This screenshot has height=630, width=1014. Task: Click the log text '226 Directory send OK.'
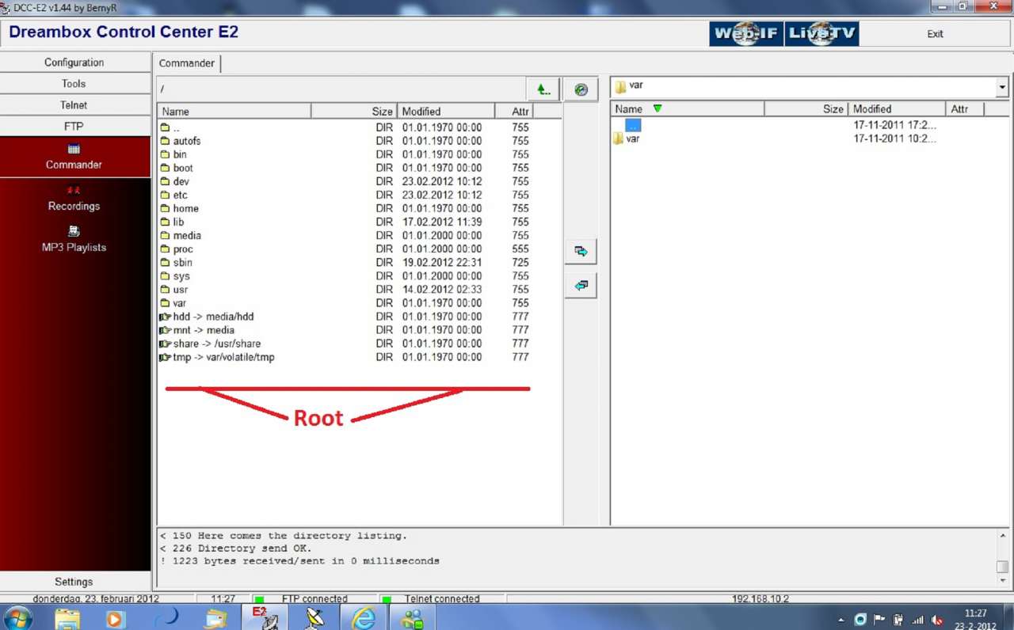[242, 548]
